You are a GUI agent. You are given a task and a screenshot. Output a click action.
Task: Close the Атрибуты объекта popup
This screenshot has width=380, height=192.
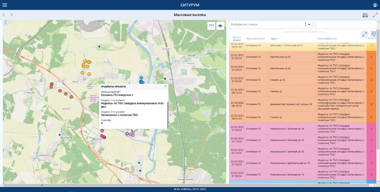tap(165, 86)
